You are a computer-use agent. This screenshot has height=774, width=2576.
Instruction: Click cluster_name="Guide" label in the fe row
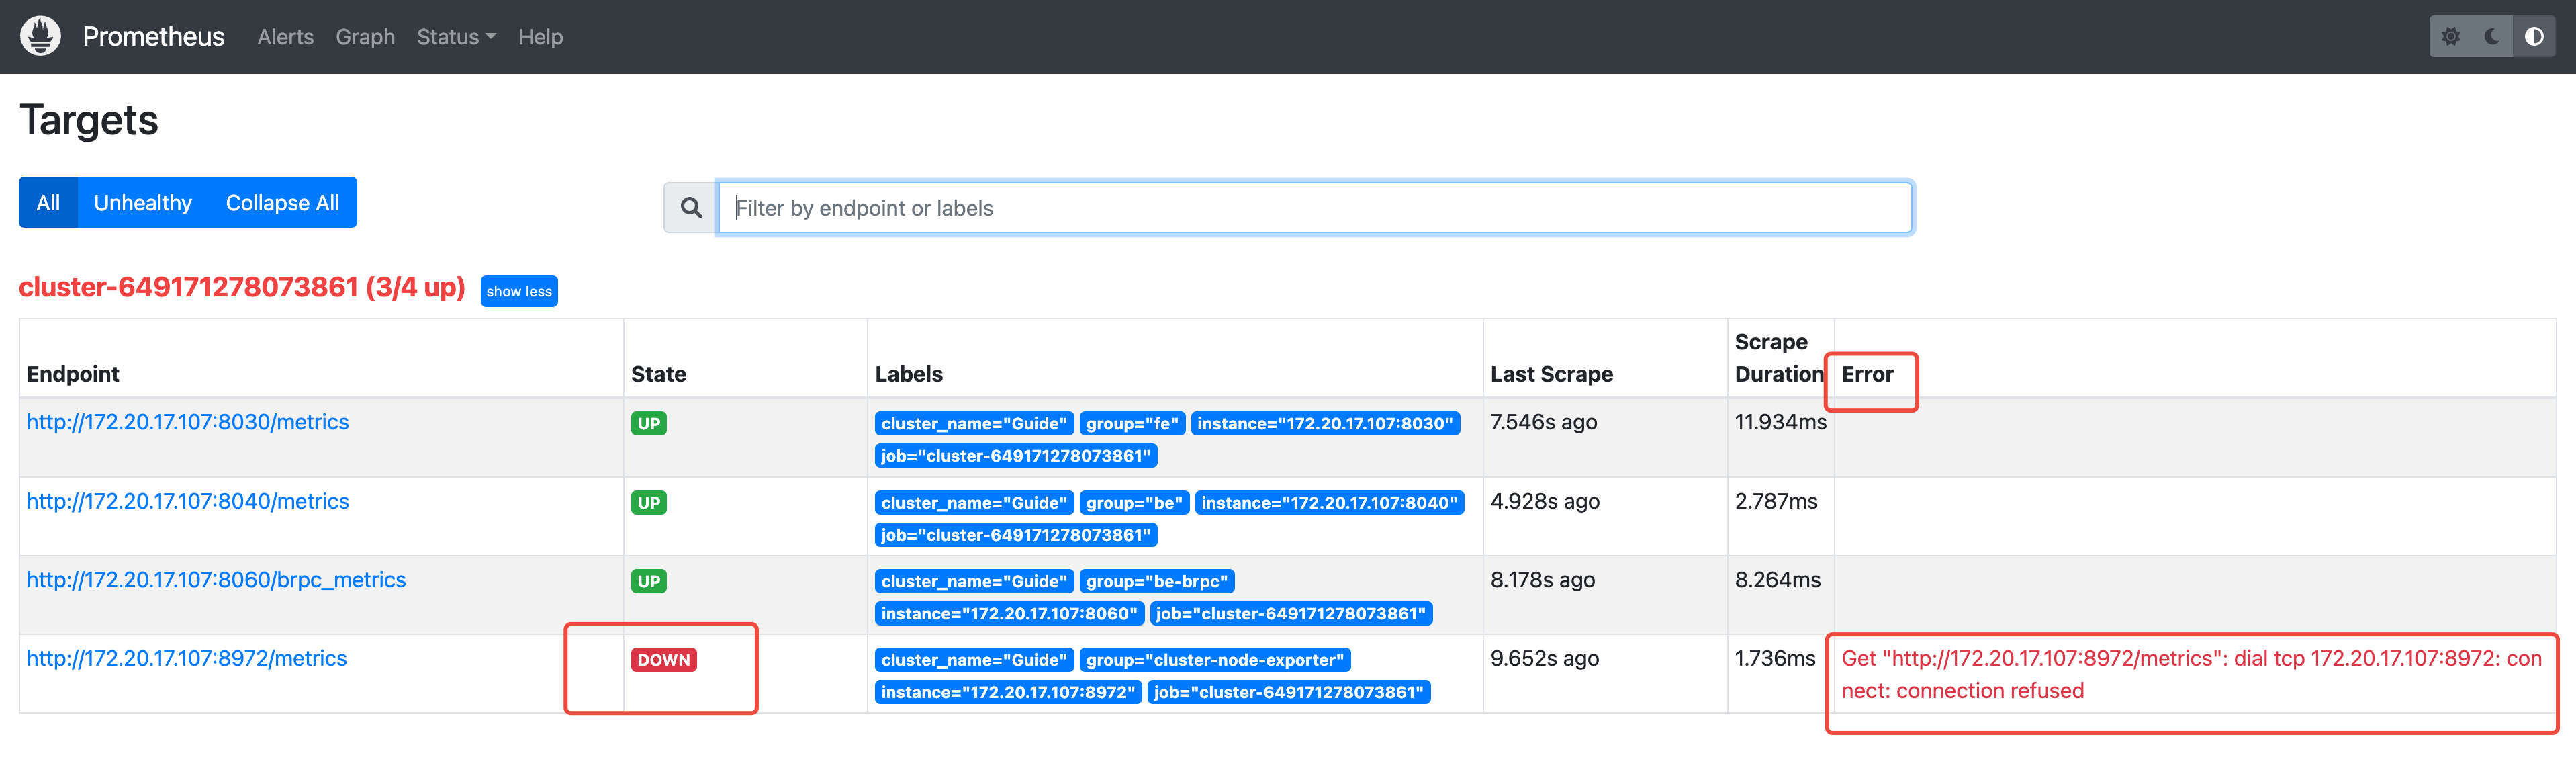pos(974,423)
